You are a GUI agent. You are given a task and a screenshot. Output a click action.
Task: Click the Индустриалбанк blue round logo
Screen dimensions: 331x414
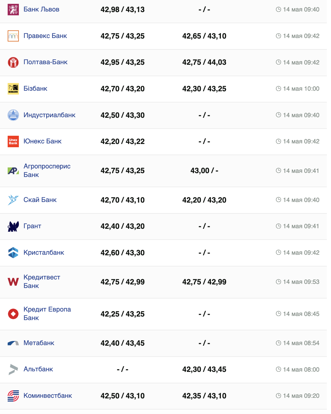pyautogui.click(x=13, y=115)
